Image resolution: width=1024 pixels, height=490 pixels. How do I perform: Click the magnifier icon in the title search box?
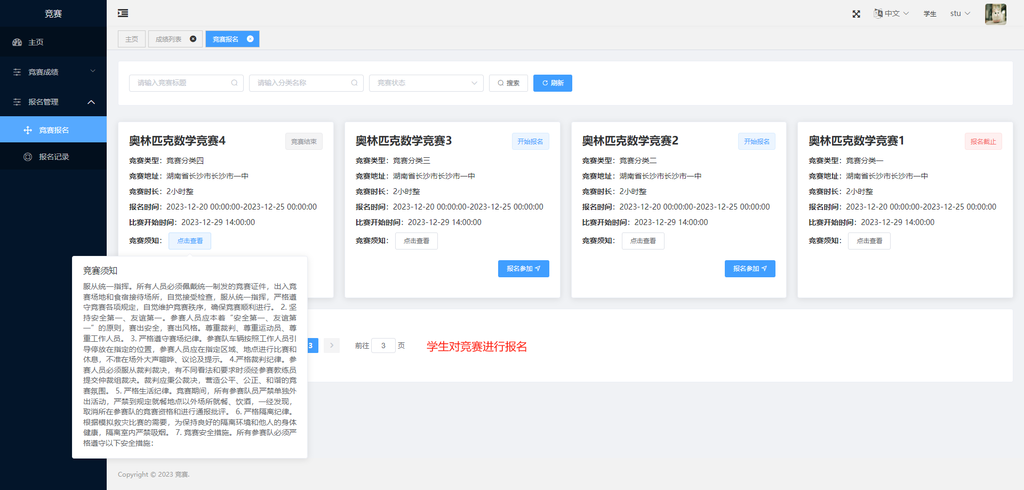tap(235, 83)
